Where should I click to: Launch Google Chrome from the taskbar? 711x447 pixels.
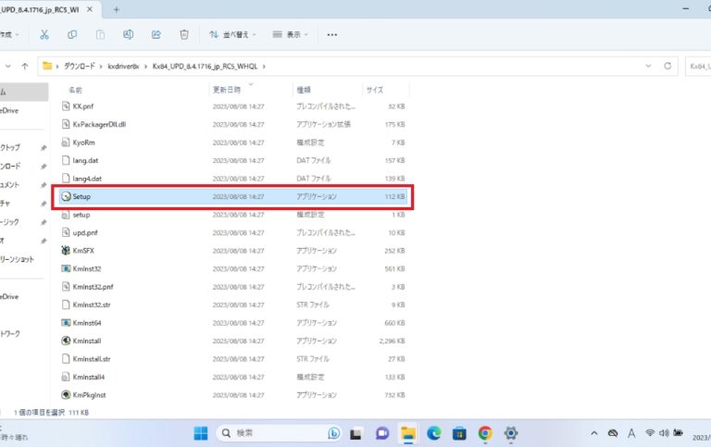(x=484, y=432)
